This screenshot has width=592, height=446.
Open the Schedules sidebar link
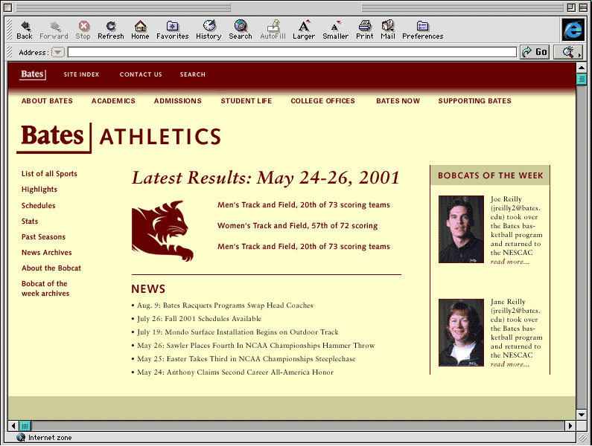click(x=38, y=205)
